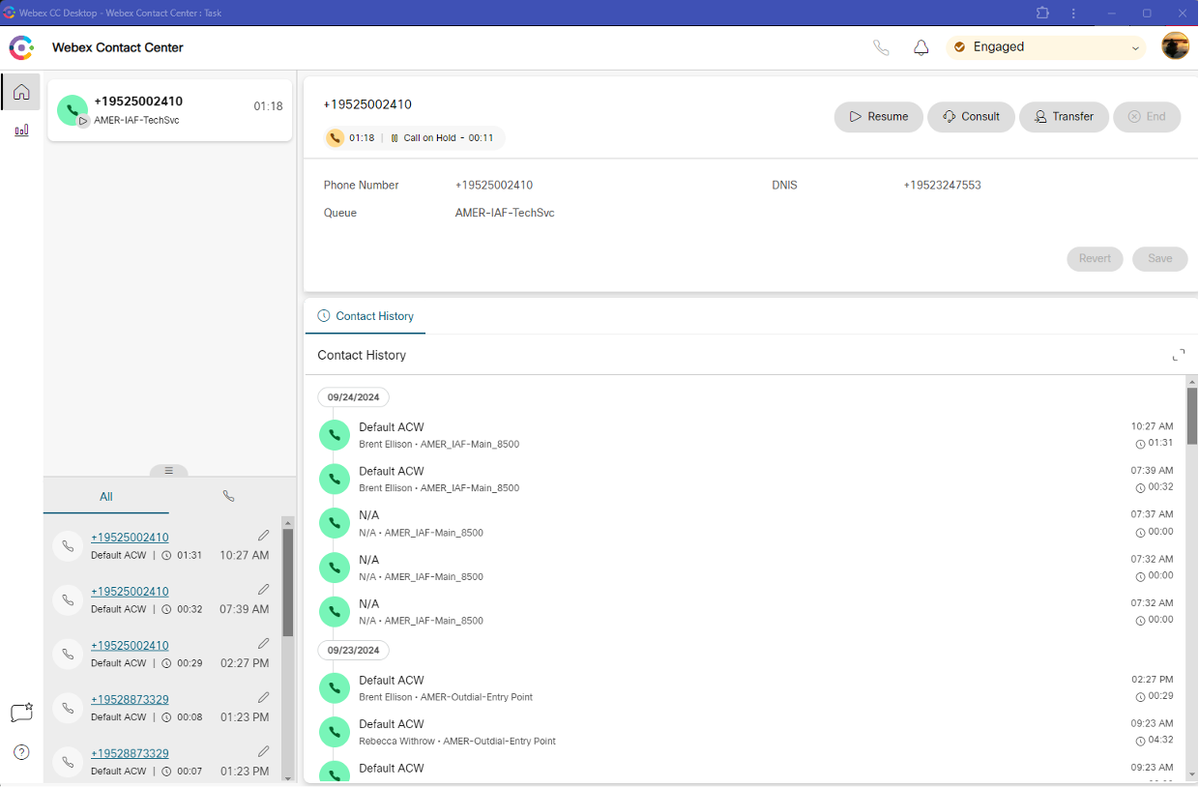
Task: Click phone icon of 07:39 AM sidebar entry
Action: click(x=68, y=600)
